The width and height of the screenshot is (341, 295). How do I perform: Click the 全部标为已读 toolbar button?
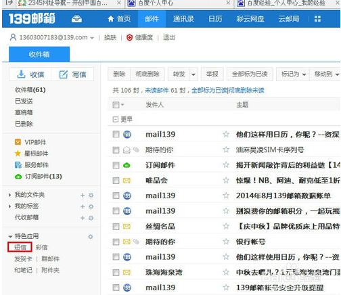click(250, 74)
